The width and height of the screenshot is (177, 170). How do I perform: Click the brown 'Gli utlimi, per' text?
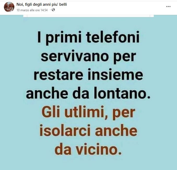pyautogui.click(x=88, y=112)
